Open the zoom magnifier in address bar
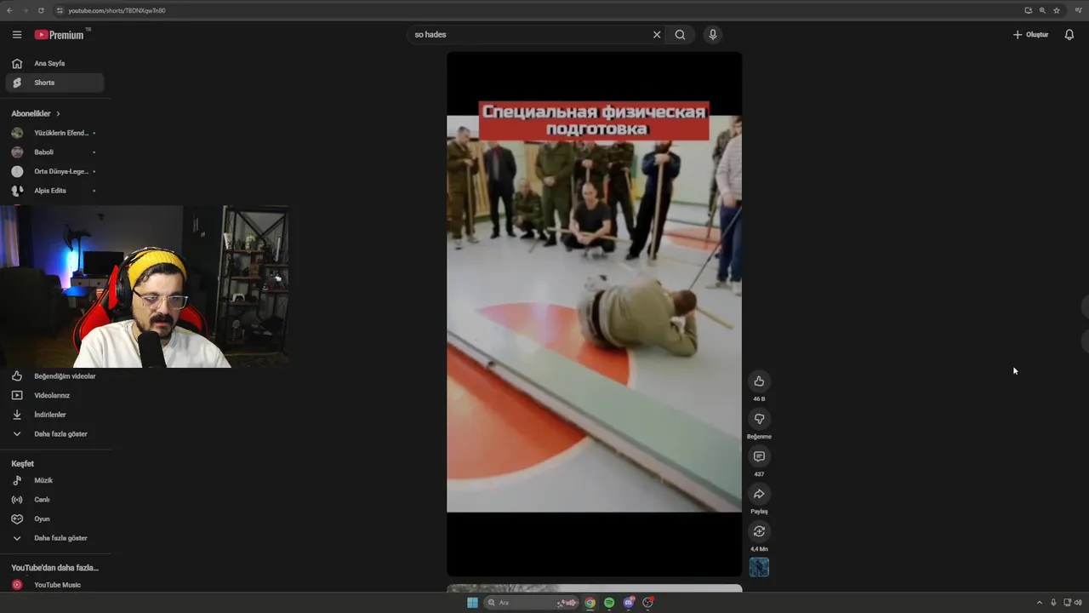Screen dimensions: 1089x613 point(1042,10)
